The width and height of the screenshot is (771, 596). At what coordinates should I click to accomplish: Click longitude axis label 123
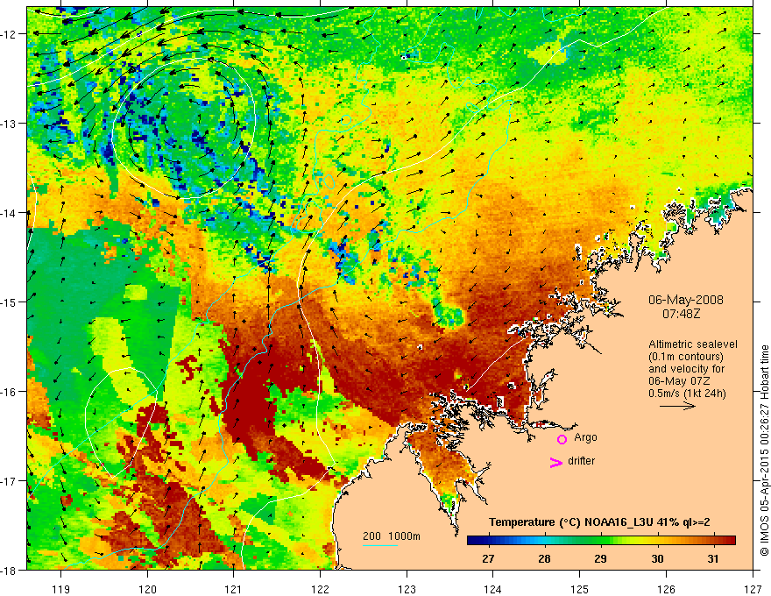coord(407,589)
